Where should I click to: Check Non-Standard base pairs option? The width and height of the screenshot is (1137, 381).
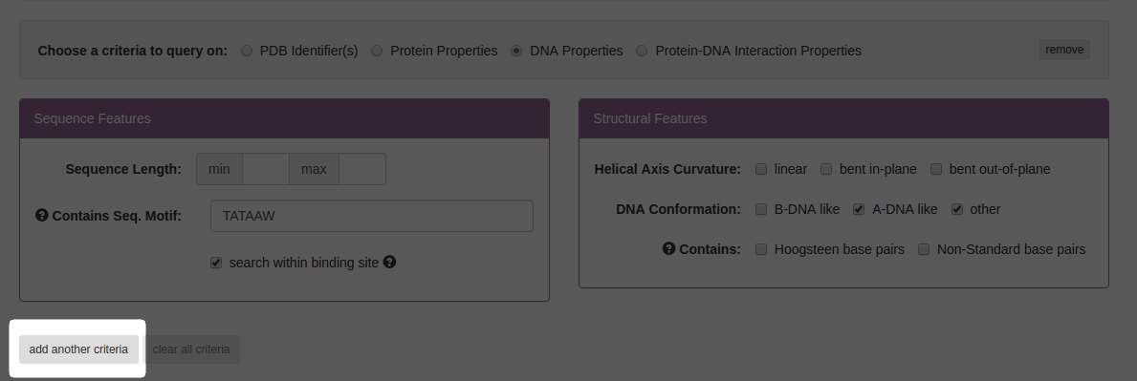[924, 249]
